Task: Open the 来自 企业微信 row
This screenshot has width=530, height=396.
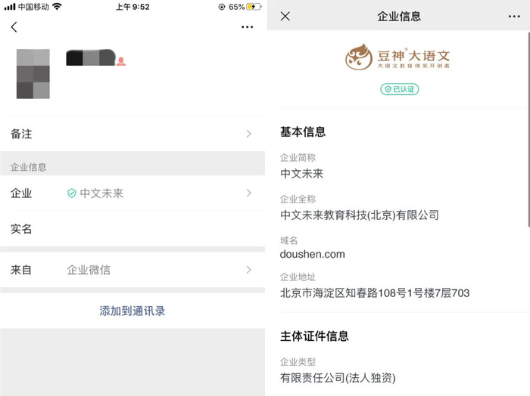Action: pos(132,270)
